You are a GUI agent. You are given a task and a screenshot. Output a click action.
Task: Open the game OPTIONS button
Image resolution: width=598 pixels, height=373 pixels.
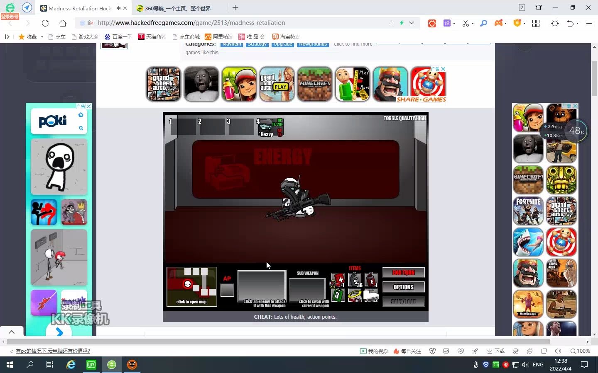tap(403, 287)
